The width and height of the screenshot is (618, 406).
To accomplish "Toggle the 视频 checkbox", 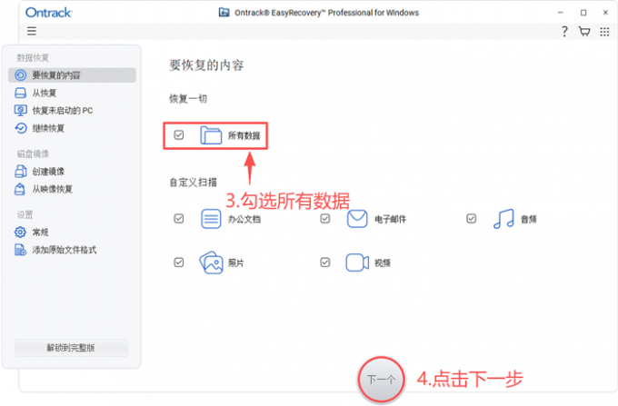I will (x=324, y=262).
